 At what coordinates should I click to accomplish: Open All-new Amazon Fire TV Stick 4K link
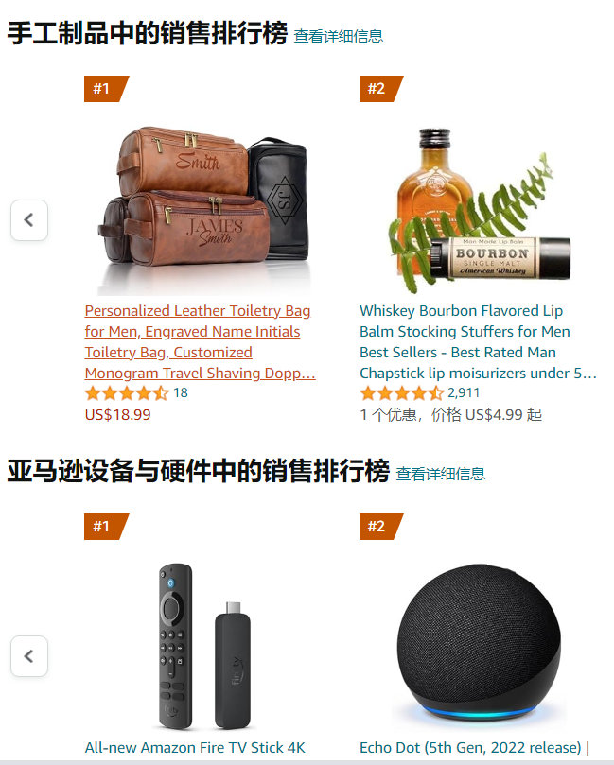click(x=195, y=747)
